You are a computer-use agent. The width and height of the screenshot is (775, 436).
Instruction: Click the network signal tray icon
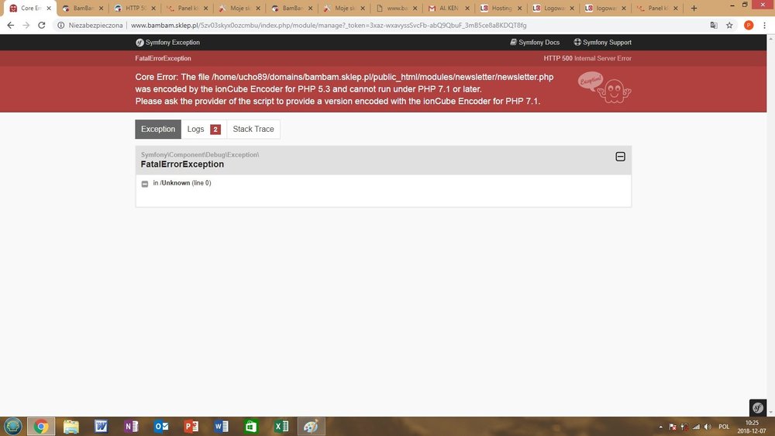(696, 427)
